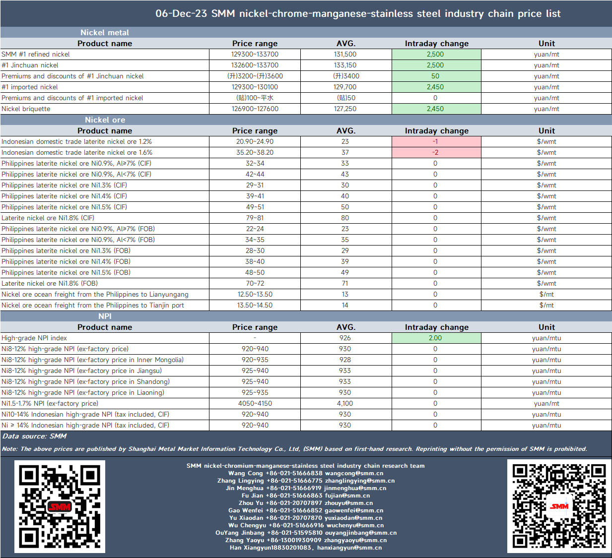
Task: Select the red -1 intraday change cell
Action: click(x=436, y=142)
